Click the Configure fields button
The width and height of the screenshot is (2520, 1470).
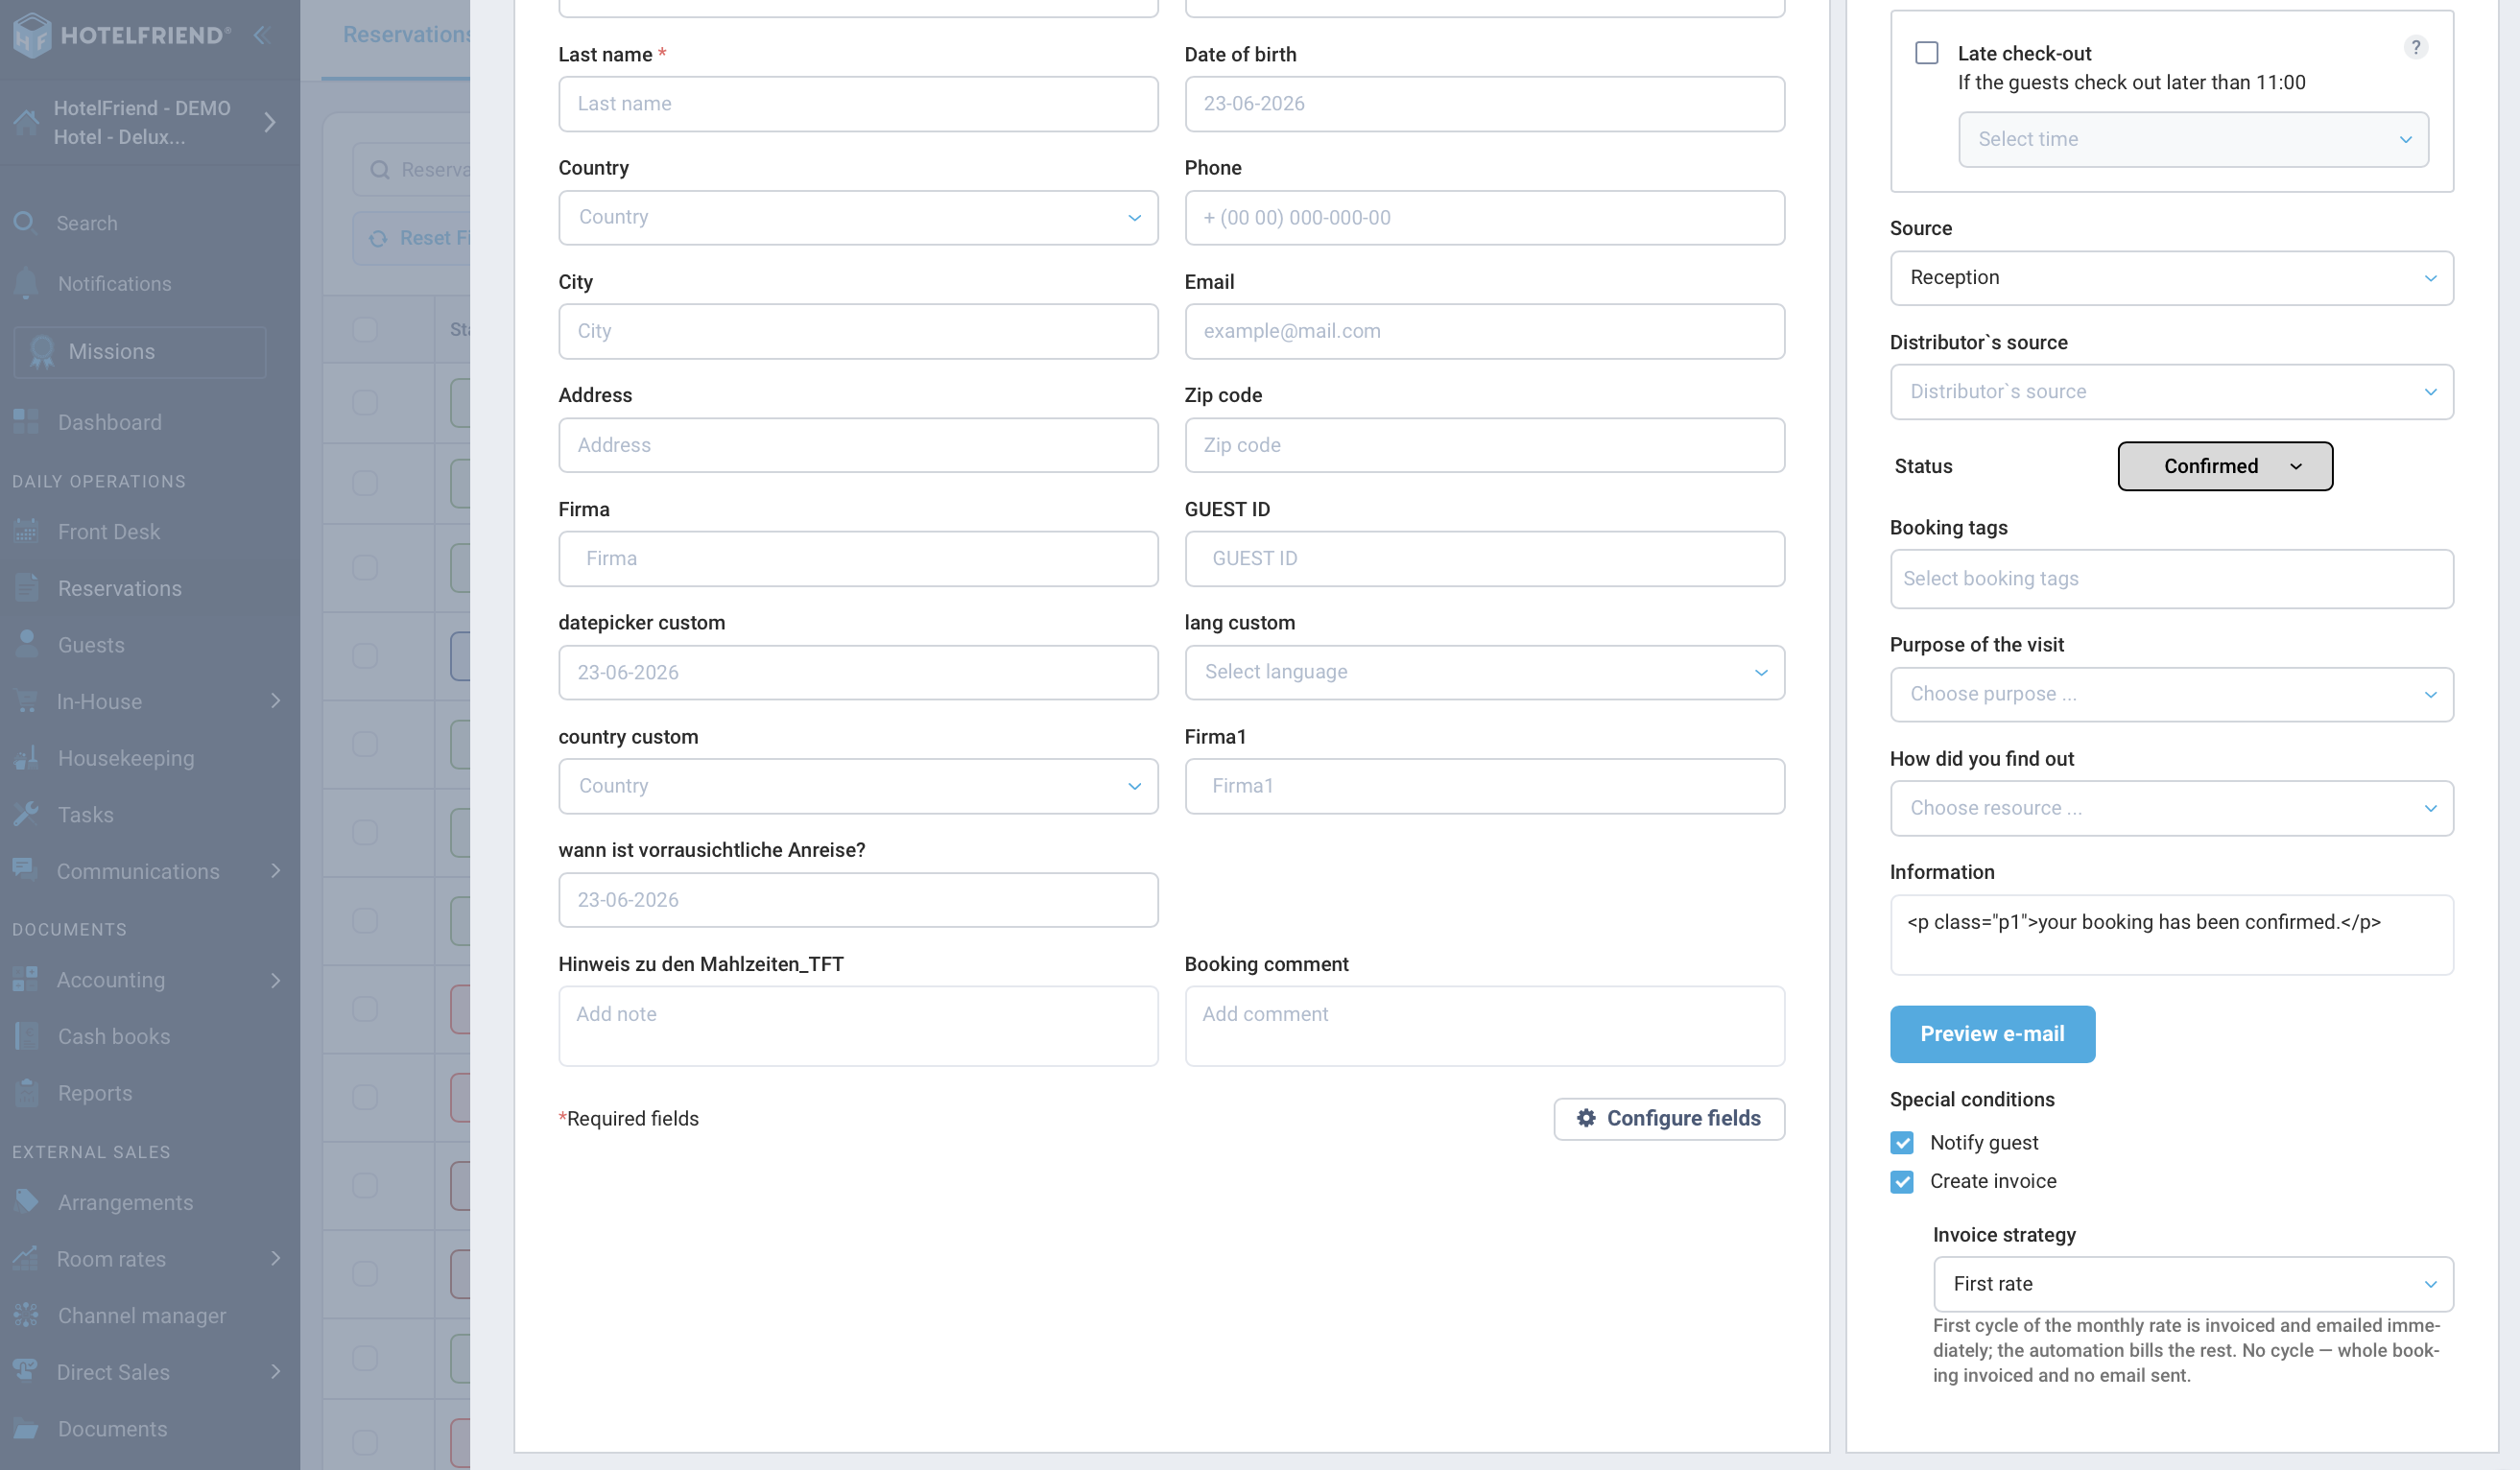click(1669, 1118)
